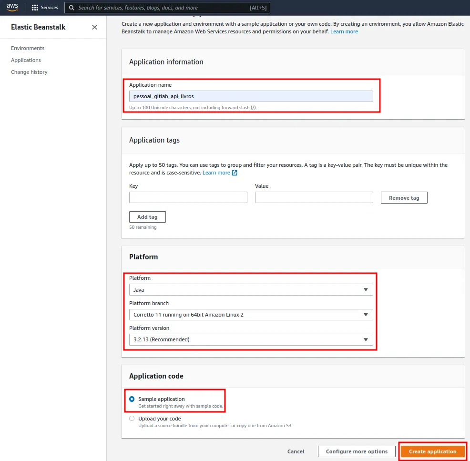Screen dimensions: 470x461
Task: Click the 'Application code' heading
Action: click(156, 376)
